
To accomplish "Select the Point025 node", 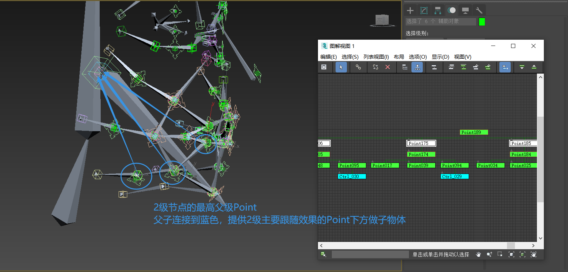I will pos(524,165).
